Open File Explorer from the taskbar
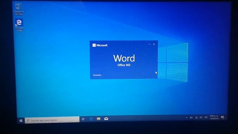The width and height of the screenshot is (238, 134). tap(99, 119)
